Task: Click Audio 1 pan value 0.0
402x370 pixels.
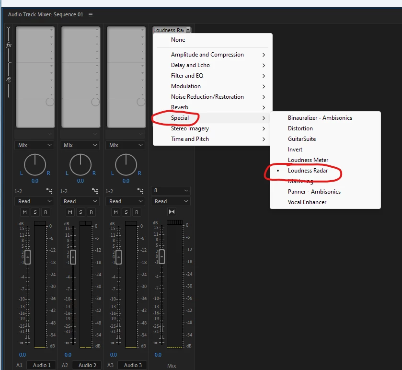Action: (x=35, y=181)
